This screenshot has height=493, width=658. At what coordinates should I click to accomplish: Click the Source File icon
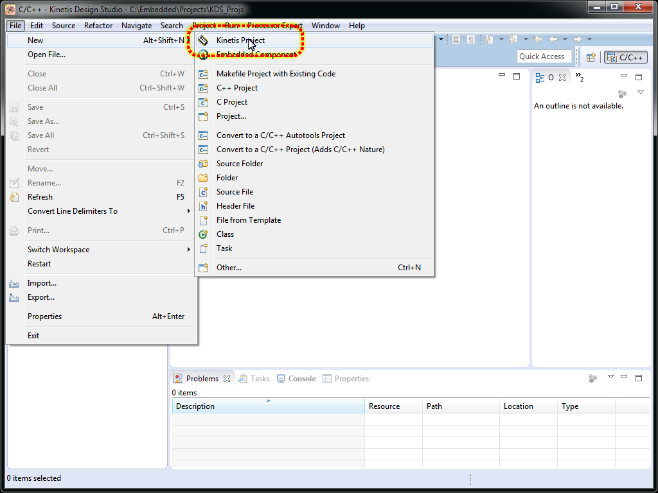[x=203, y=192]
